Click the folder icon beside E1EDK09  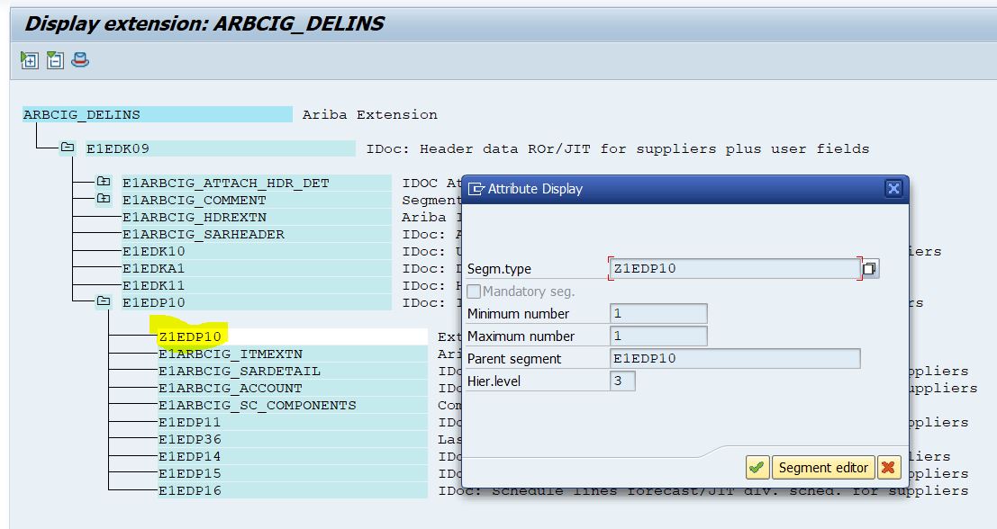pos(67,148)
